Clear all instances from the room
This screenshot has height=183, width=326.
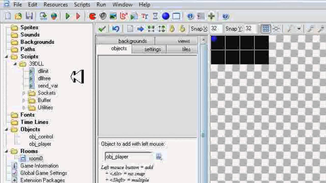[x=130, y=29]
